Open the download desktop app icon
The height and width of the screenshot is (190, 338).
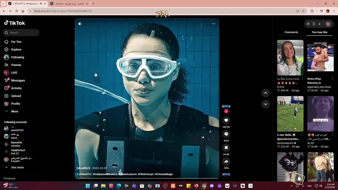click(x=319, y=24)
